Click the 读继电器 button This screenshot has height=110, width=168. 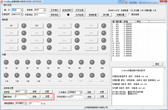[93, 15]
